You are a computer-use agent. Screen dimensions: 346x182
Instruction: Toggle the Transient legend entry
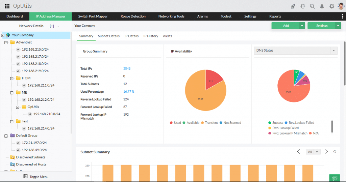click(209, 123)
